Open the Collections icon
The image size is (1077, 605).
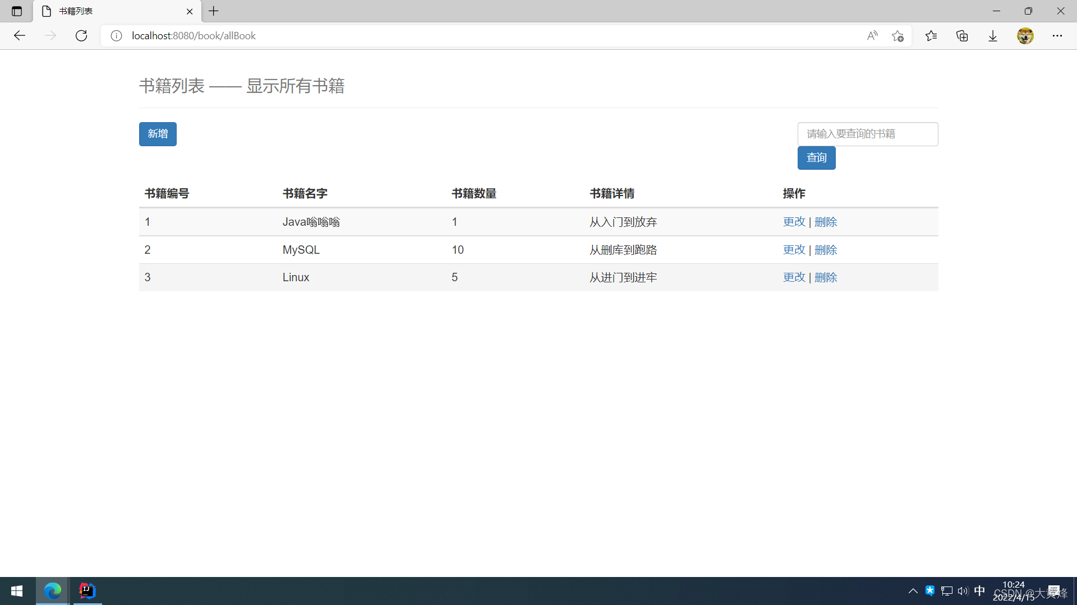pos(962,36)
